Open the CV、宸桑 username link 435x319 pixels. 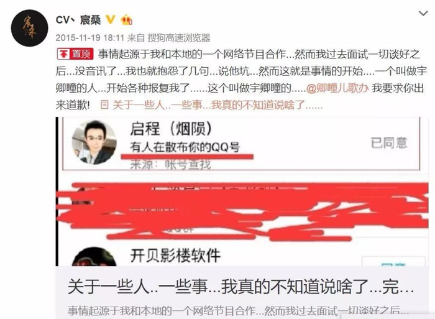click(x=78, y=20)
